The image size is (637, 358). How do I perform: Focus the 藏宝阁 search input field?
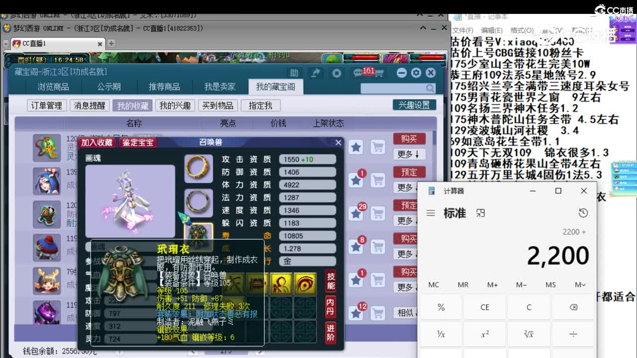(x=392, y=88)
